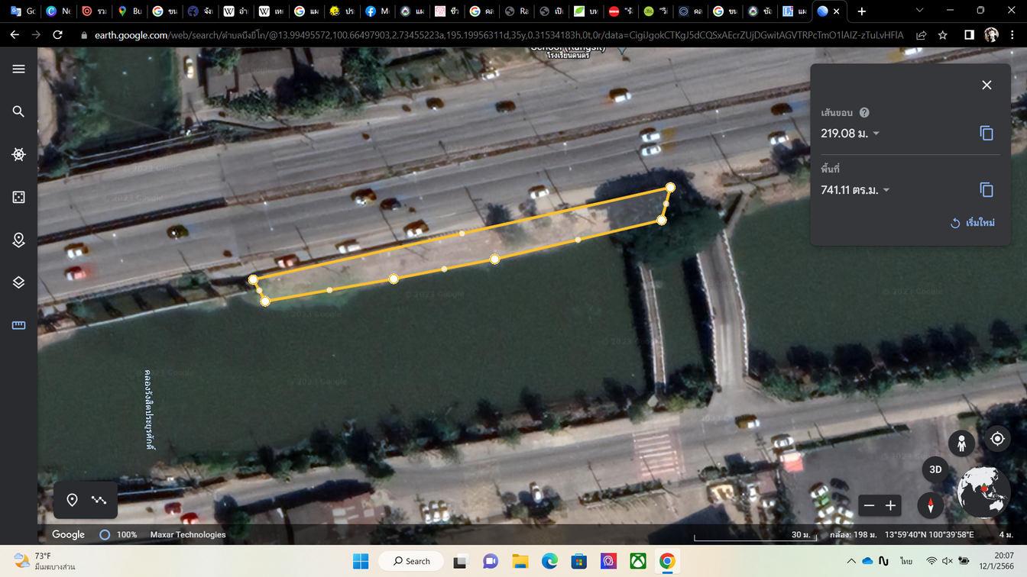Open Voyager ship-wheel icon
The width and height of the screenshot is (1027, 577).
point(19,154)
